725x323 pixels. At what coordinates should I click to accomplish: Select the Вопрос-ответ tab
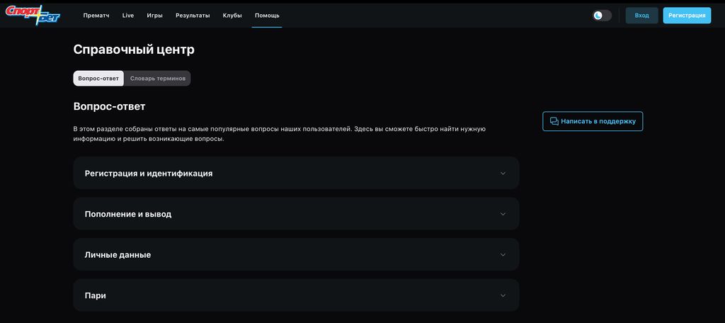point(98,78)
